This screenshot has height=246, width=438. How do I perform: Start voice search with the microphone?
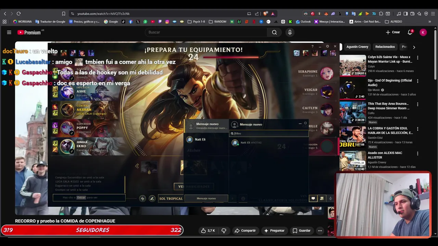290,32
